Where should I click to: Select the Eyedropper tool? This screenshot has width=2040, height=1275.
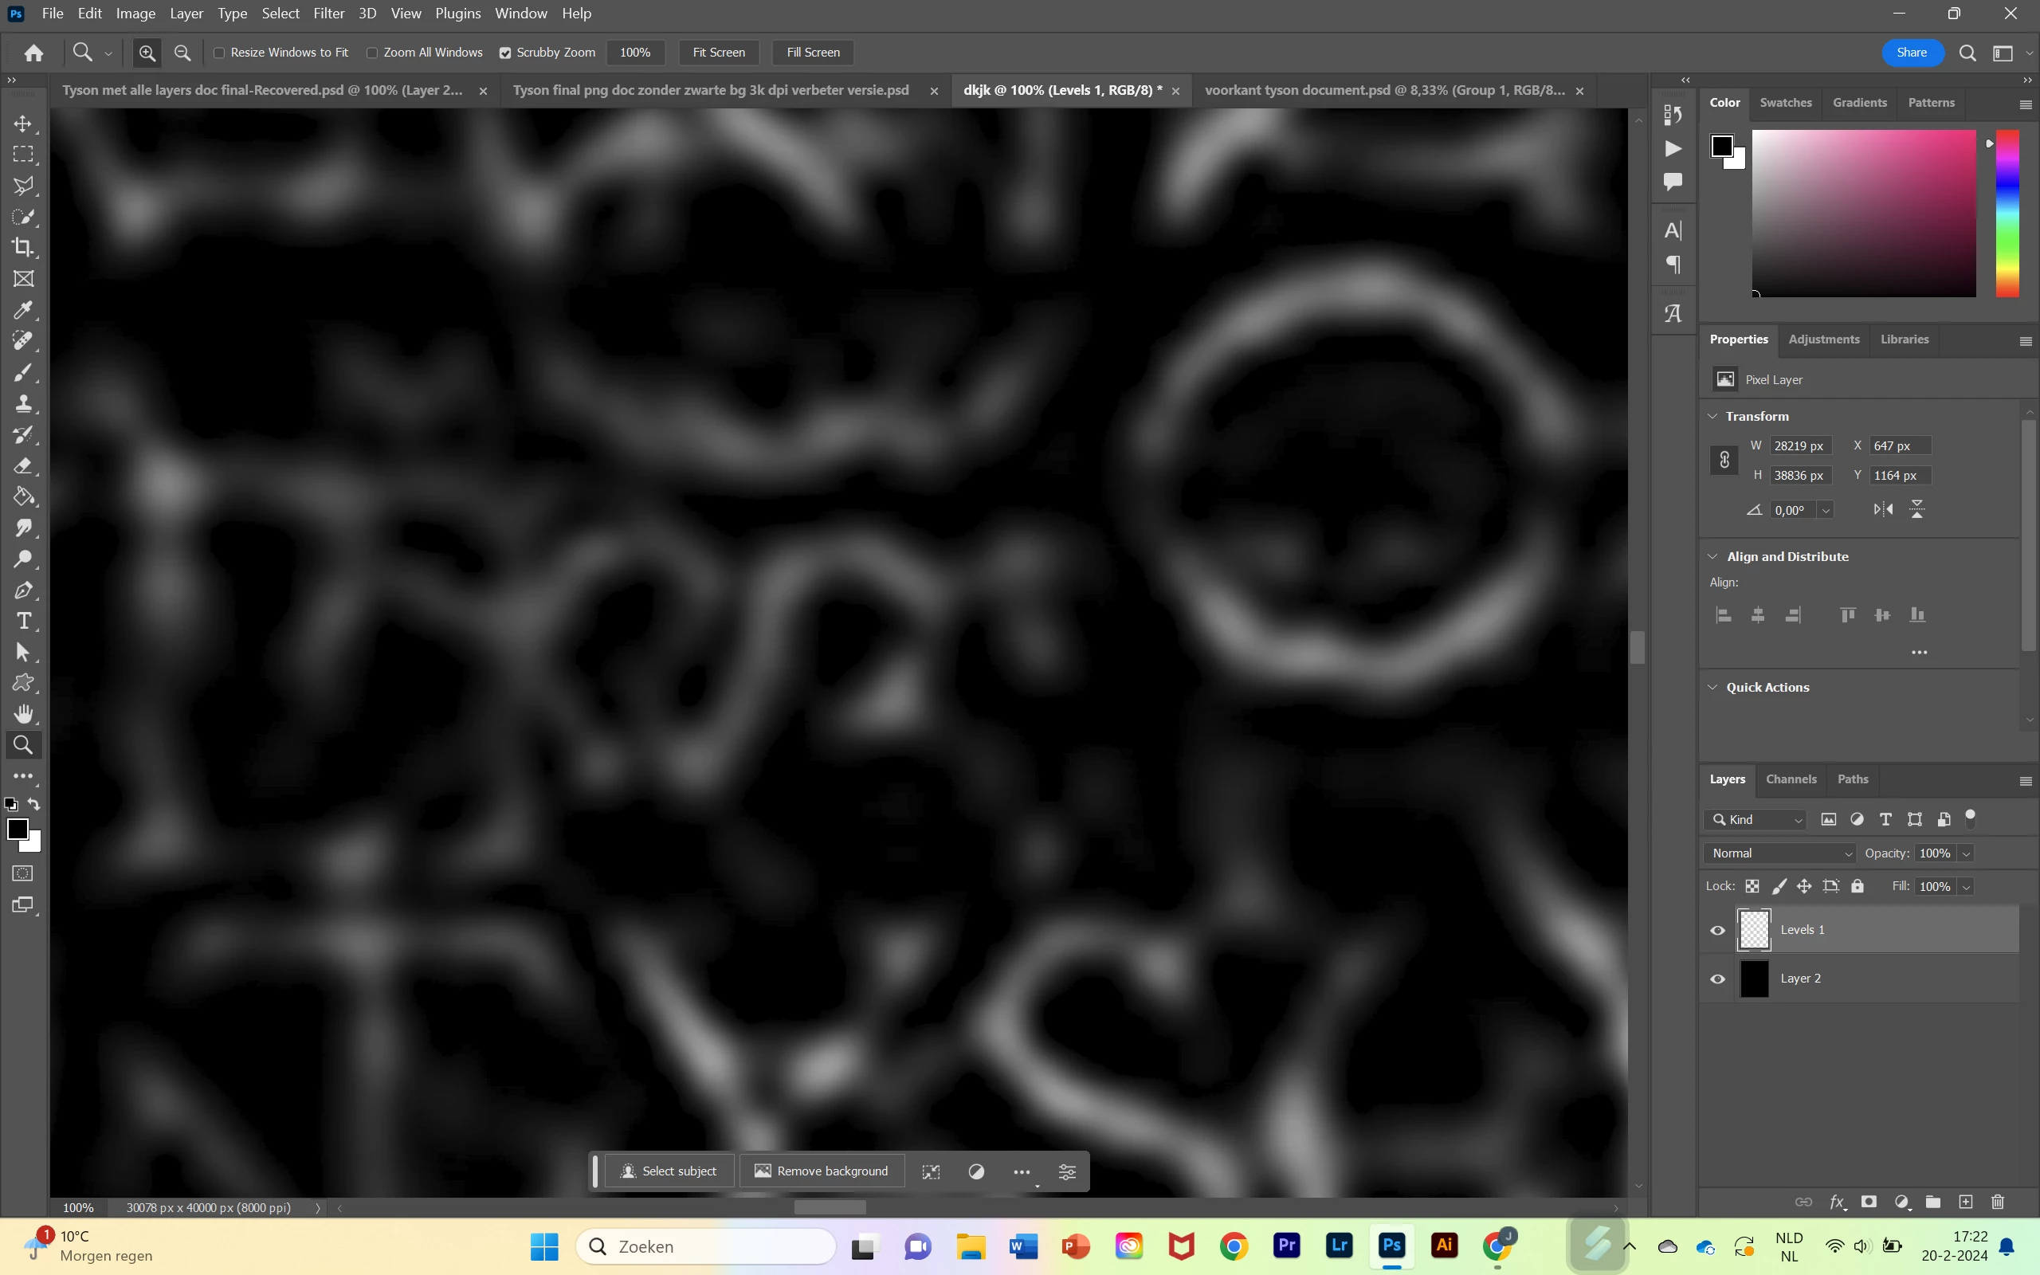[24, 310]
